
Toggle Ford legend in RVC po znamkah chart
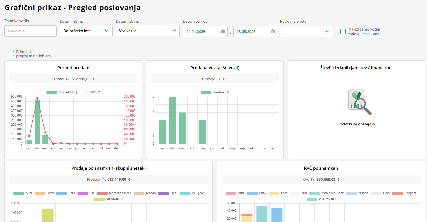click(278, 193)
